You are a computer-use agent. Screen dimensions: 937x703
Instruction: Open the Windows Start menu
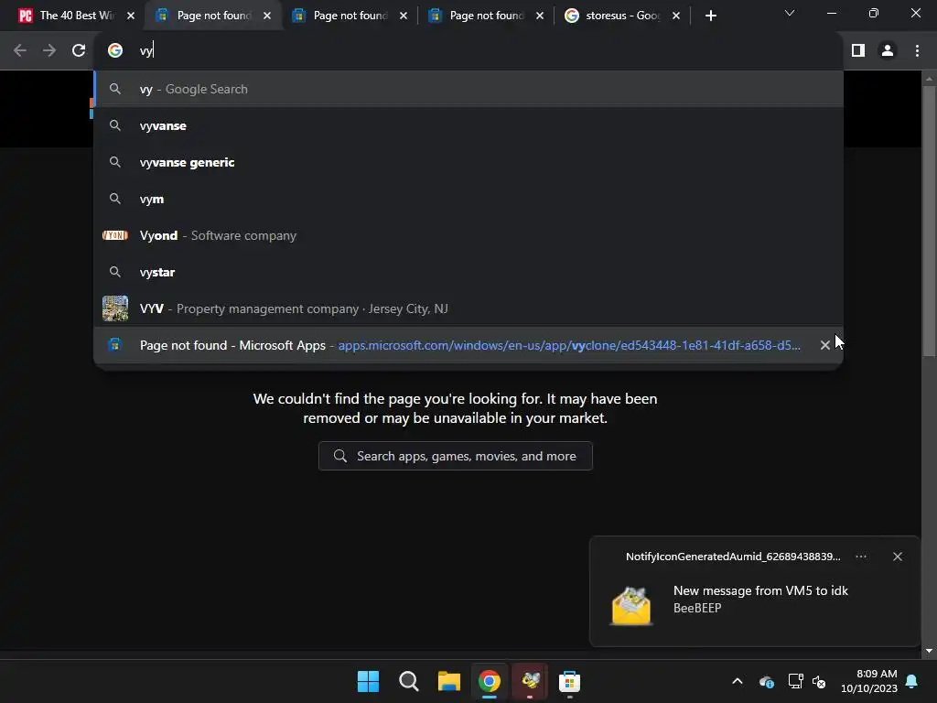tap(368, 681)
